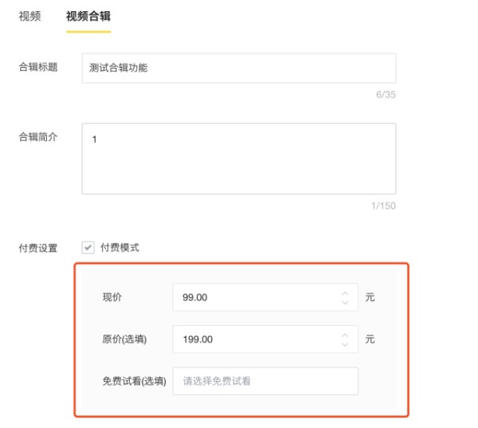This screenshot has height=428, width=478.
Task: Click the 合辑标题 input field
Action: point(238,68)
